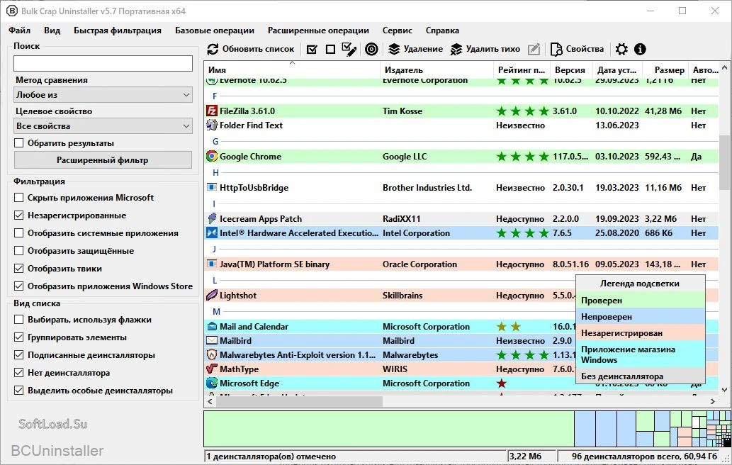Screen dimensions: 732x465
Task: Toggle Обратить результаты checkbox
Action: pyautogui.click(x=18, y=143)
